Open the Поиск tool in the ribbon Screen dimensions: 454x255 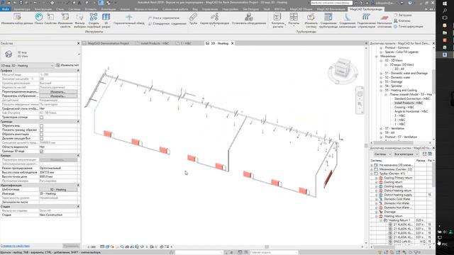[39, 19]
